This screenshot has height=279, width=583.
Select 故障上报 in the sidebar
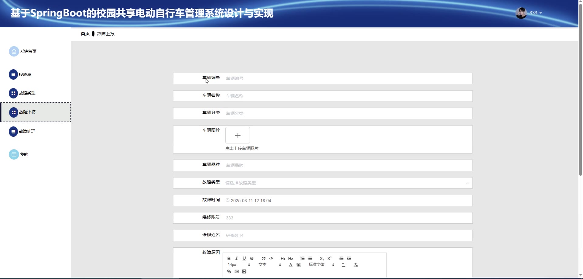[x=36, y=112]
